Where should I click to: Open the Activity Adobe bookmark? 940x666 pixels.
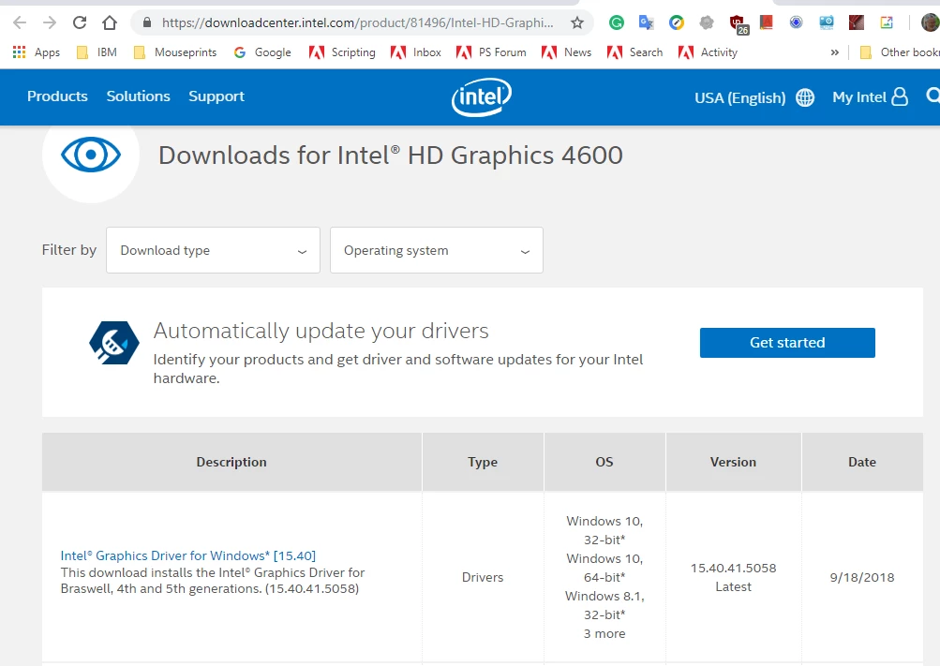coord(708,52)
